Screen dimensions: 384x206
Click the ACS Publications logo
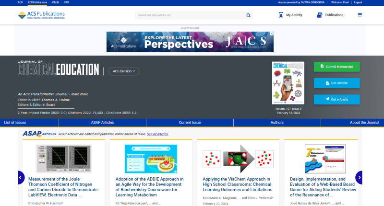pos(41,15)
